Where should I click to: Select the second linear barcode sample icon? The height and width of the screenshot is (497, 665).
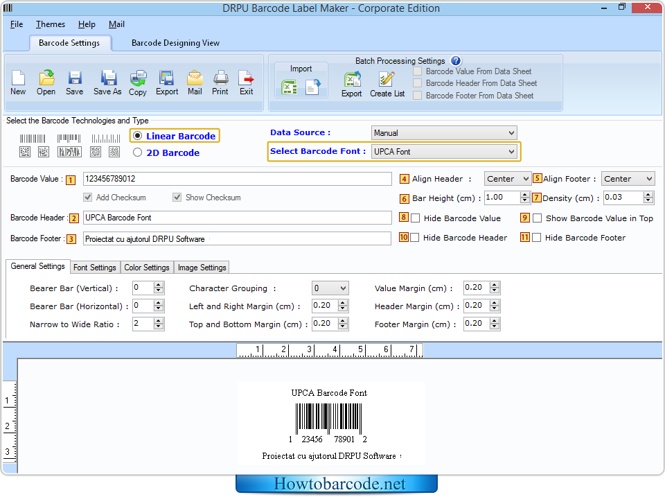tap(69, 139)
